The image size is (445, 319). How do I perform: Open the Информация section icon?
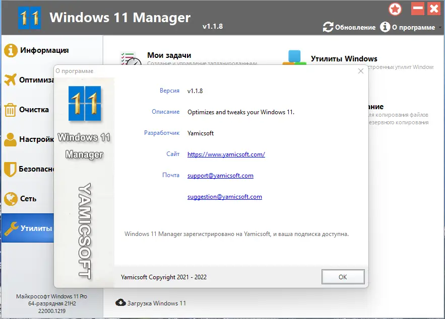pyautogui.click(x=11, y=50)
